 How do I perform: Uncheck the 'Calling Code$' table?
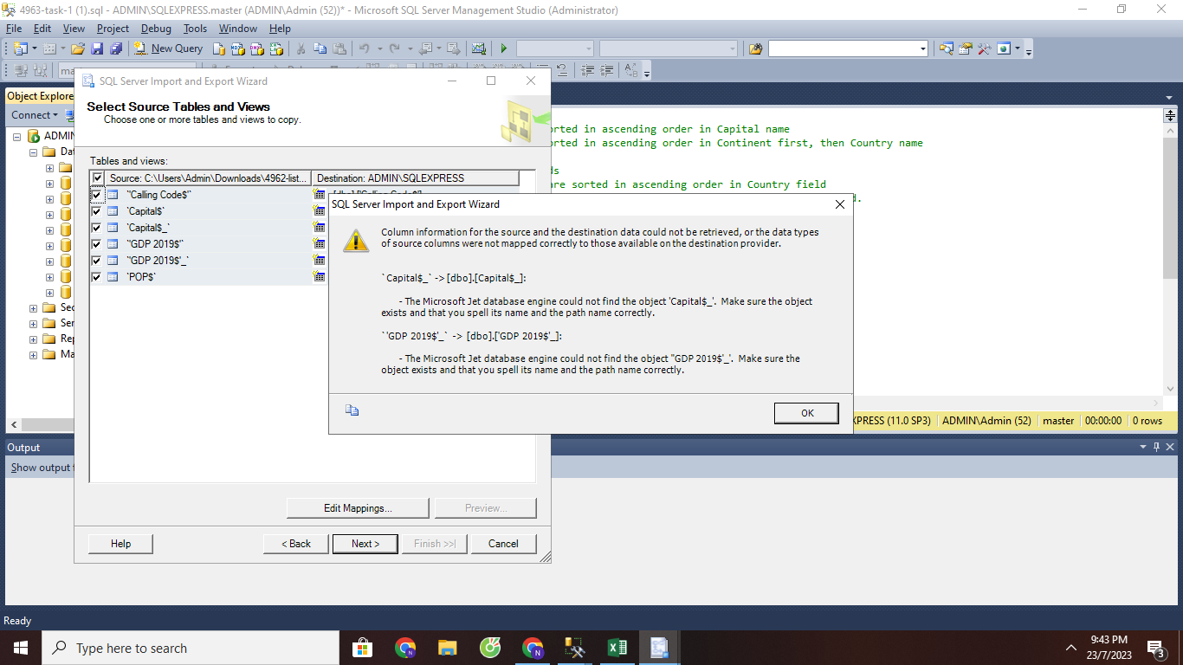pos(96,195)
